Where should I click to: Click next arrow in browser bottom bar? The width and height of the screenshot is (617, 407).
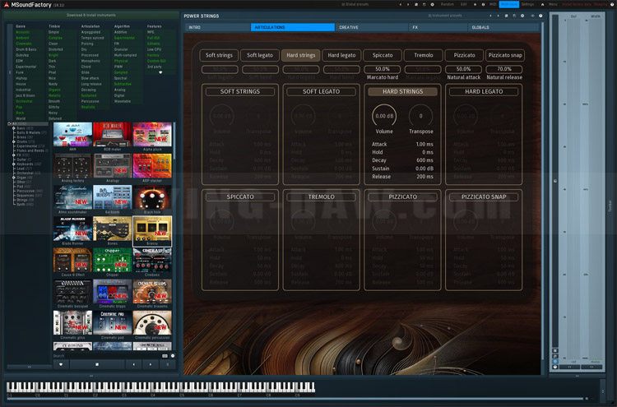click(151, 364)
